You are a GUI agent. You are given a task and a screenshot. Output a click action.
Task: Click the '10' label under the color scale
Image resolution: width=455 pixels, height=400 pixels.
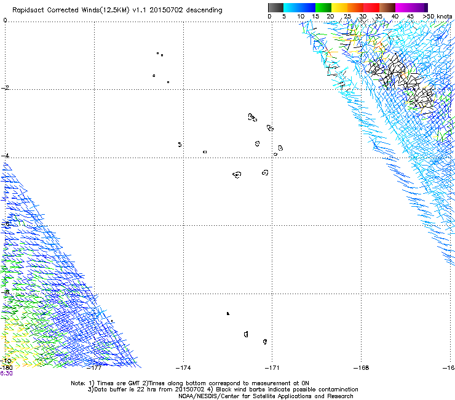[x=301, y=17]
